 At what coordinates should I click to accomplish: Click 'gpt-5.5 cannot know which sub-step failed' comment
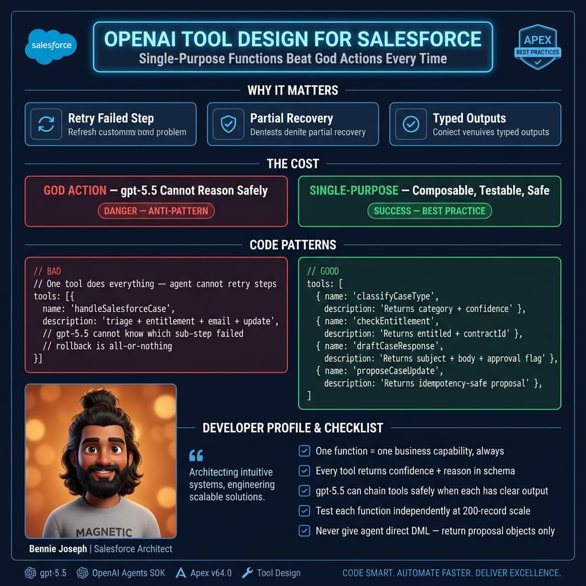tap(142, 334)
